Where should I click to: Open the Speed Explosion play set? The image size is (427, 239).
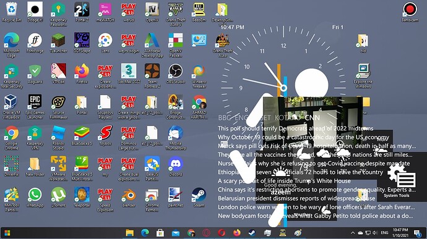[x=105, y=200]
